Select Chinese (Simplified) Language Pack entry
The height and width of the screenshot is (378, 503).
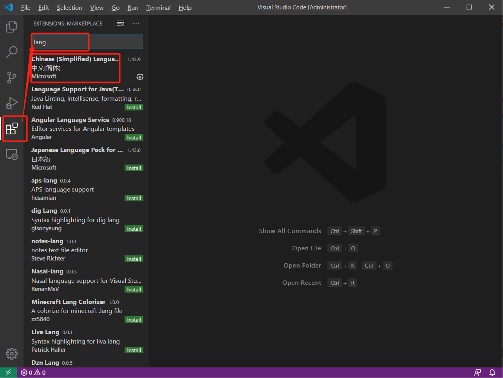(87, 68)
